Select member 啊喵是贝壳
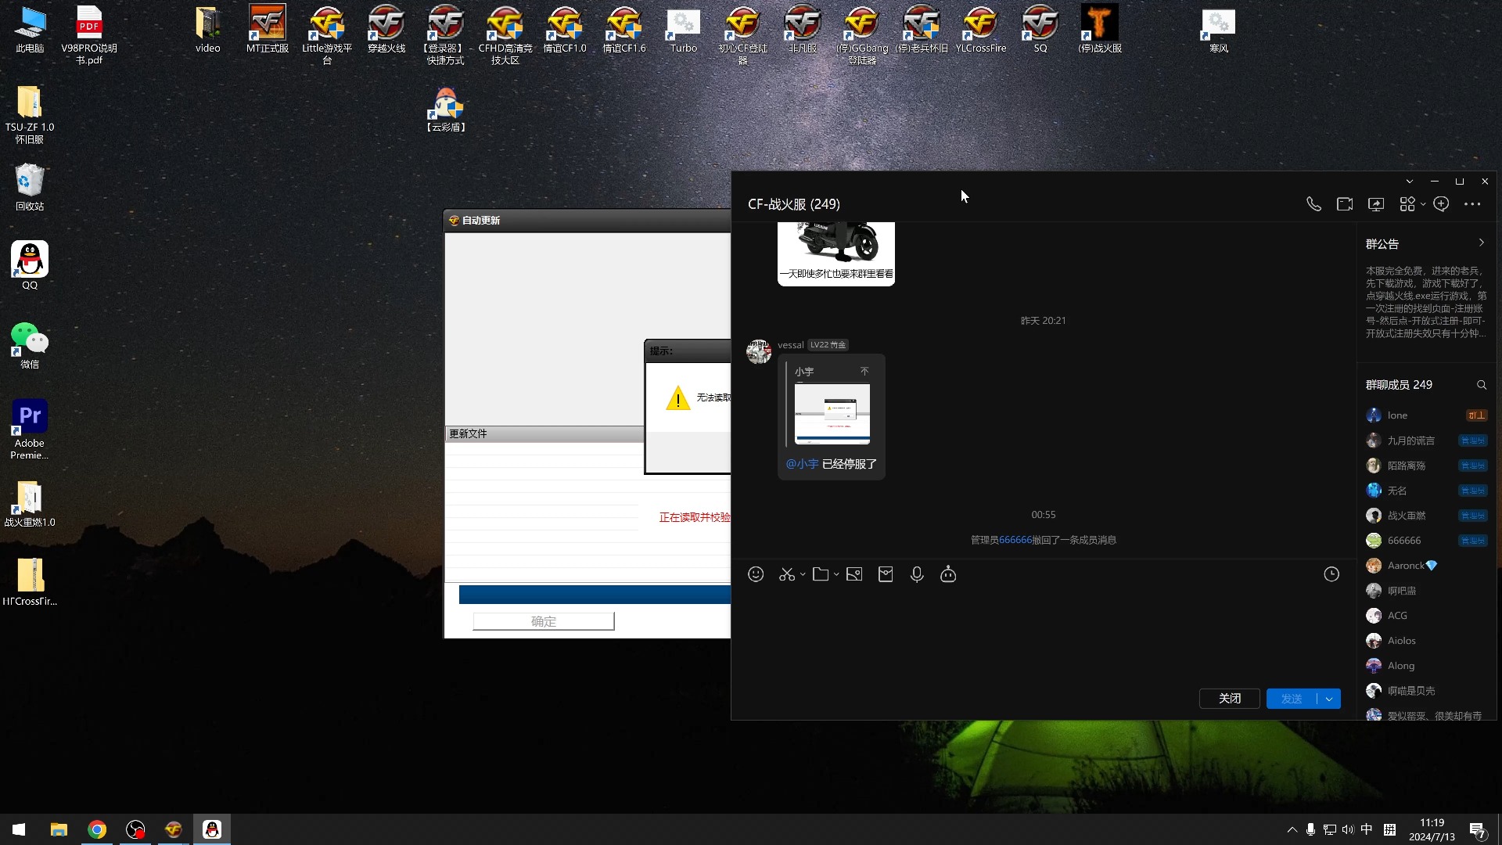This screenshot has height=845, width=1502. pos(1427,691)
